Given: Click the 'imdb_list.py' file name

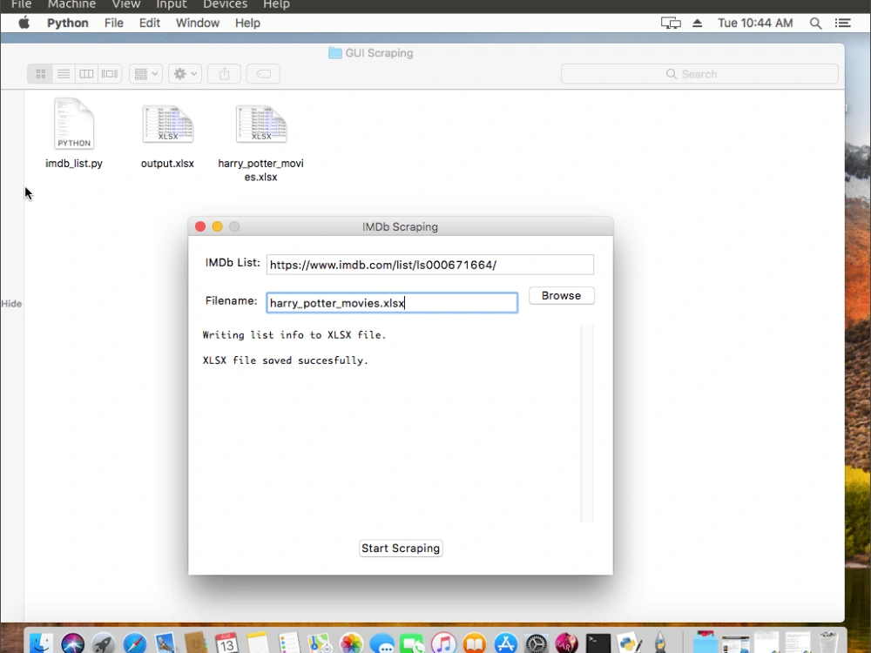Looking at the screenshot, I should coord(74,164).
